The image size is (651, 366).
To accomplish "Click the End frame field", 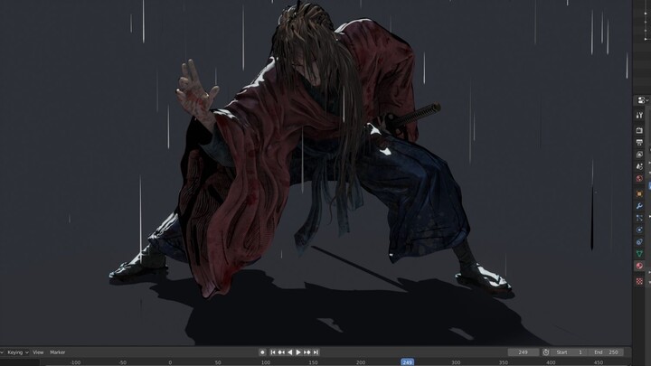I will pos(607,352).
